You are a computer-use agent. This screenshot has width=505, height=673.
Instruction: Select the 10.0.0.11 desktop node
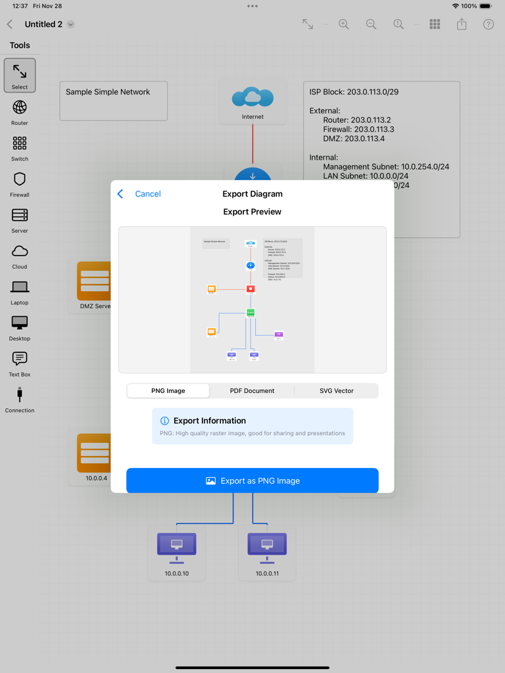pyautogui.click(x=267, y=553)
